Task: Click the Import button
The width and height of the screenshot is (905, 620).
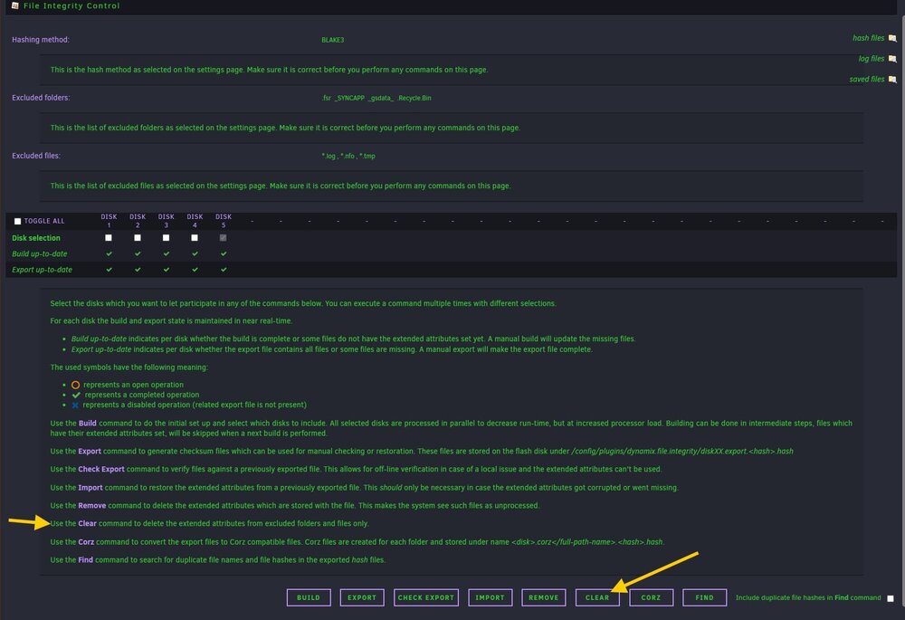Action: click(490, 598)
